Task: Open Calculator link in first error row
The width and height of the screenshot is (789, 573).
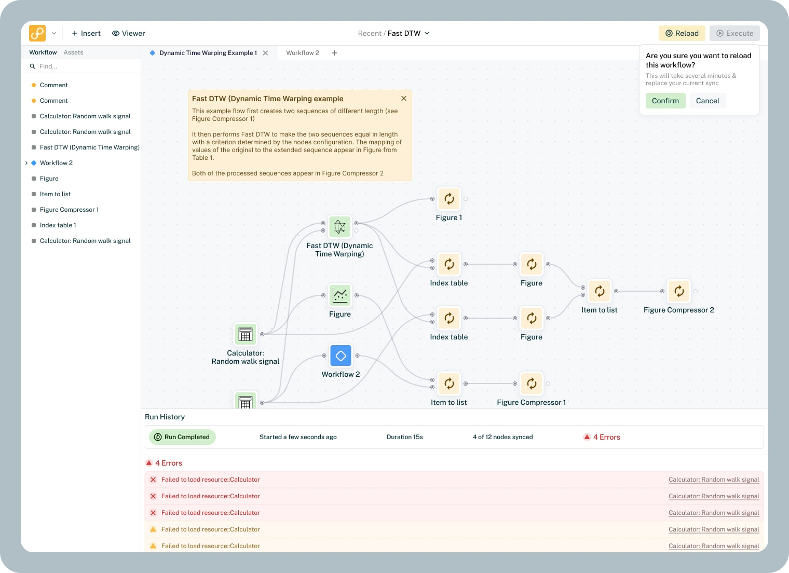Action: 714,480
